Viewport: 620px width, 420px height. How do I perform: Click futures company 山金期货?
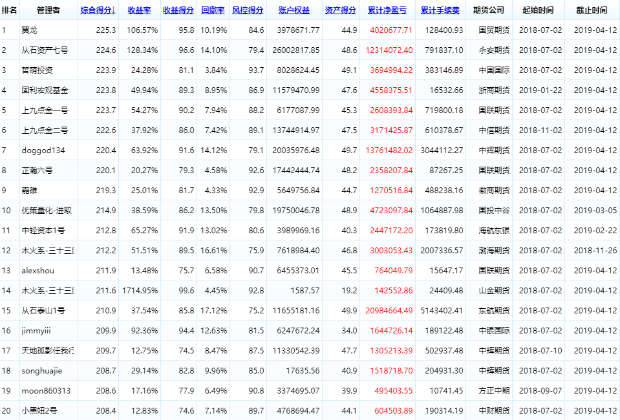click(494, 291)
